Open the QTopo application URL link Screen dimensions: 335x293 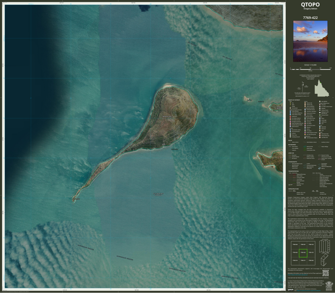coord(297,275)
